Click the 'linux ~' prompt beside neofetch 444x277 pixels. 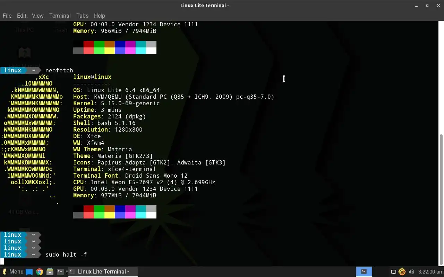[x=20, y=70]
